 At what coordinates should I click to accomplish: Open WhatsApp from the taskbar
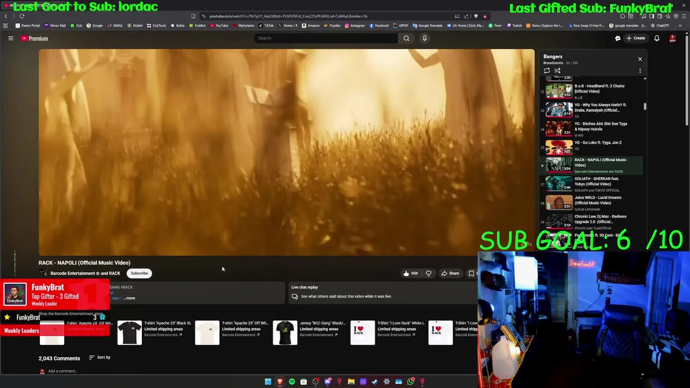tap(410, 382)
